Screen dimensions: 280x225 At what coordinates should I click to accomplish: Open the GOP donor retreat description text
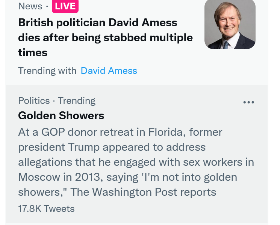(x=135, y=162)
